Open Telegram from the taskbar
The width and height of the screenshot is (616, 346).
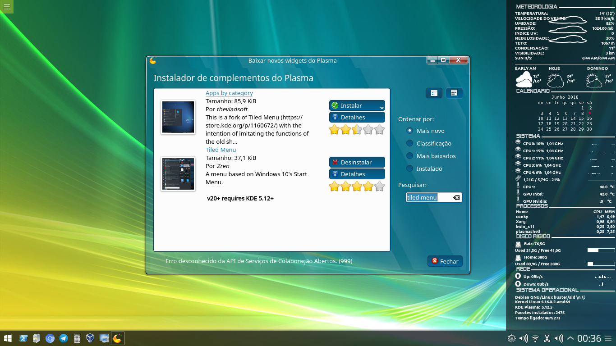[x=64, y=338]
